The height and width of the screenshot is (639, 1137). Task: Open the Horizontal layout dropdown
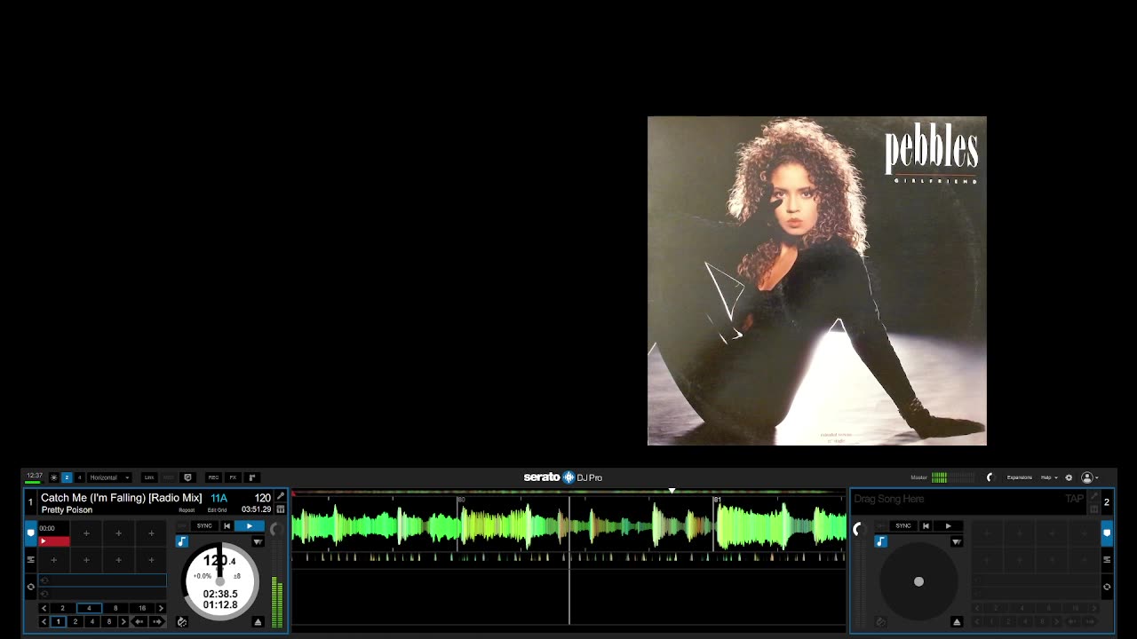(x=109, y=477)
